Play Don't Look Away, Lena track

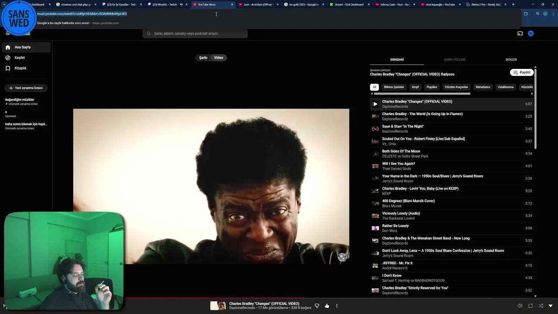[x=452, y=253]
